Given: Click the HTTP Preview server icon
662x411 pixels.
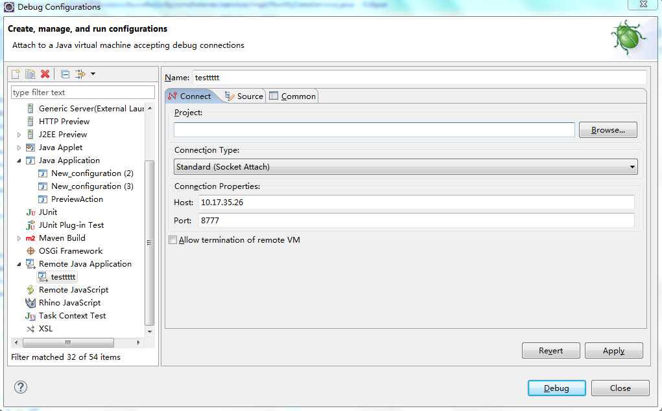Looking at the screenshot, I should tap(30, 122).
